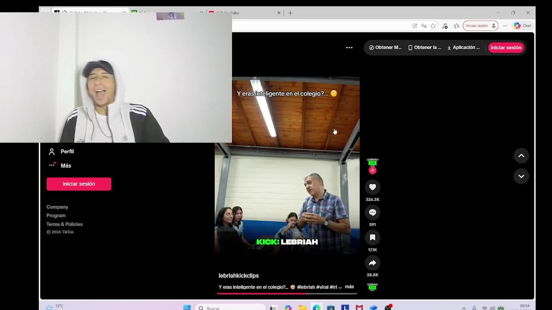The width and height of the screenshot is (552, 310).
Task: Go to the next video using the down chevron
Action: pos(521,176)
